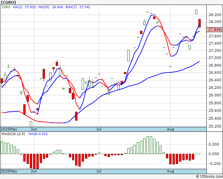Click the 25.800 price axis label
Image resolution: width=223 pixels, height=179 pixels.
coord(215,103)
